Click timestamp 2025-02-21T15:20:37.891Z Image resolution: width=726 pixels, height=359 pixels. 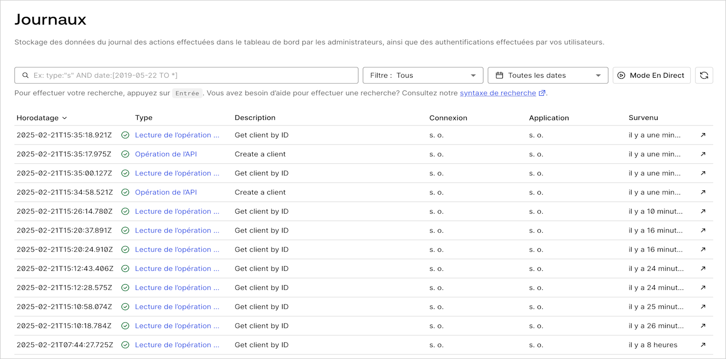coord(64,230)
